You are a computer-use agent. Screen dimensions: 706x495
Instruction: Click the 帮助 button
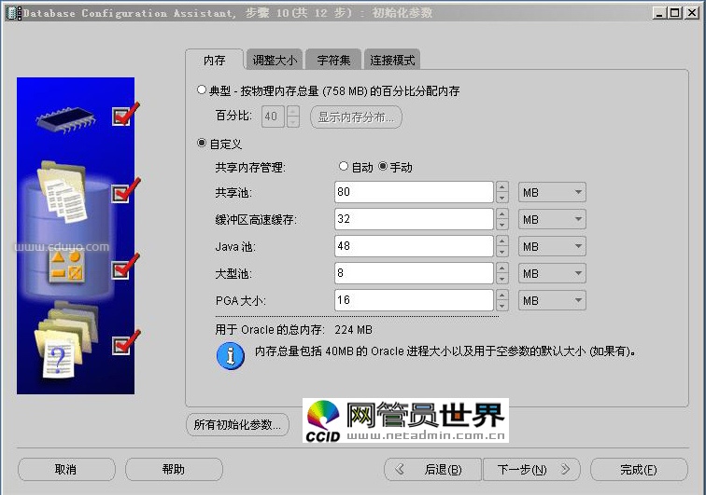(x=174, y=470)
